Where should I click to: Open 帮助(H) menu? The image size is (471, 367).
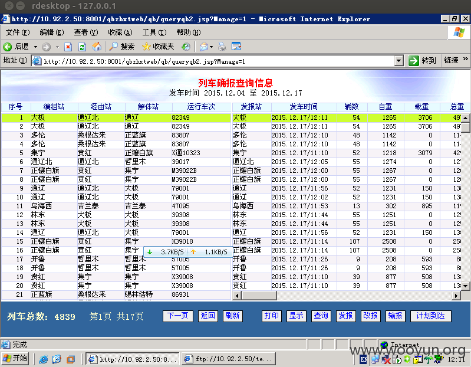coord(189,32)
